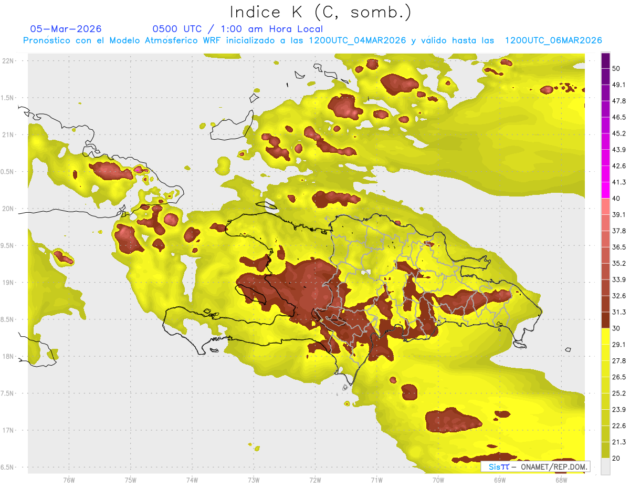Click the "71W" longitude label

tap(376, 480)
